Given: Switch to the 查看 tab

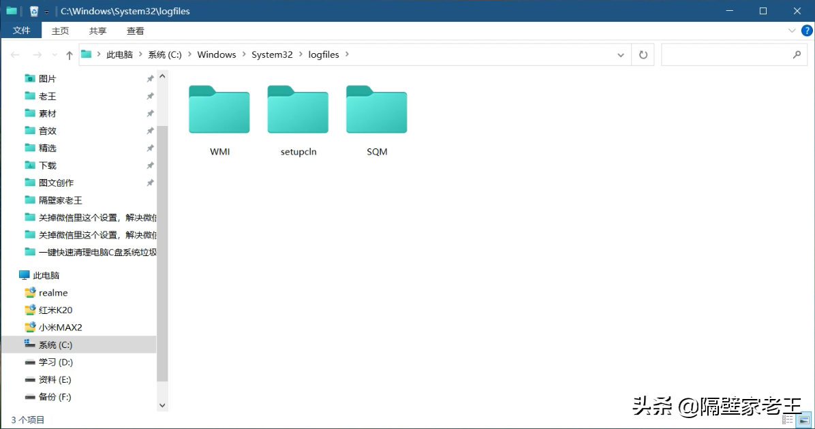Looking at the screenshot, I should pos(135,31).
